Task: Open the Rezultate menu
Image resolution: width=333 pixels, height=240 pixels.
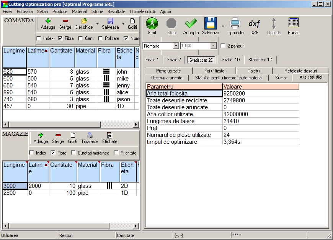Action: pyautogui.click(x=117, y=12)
